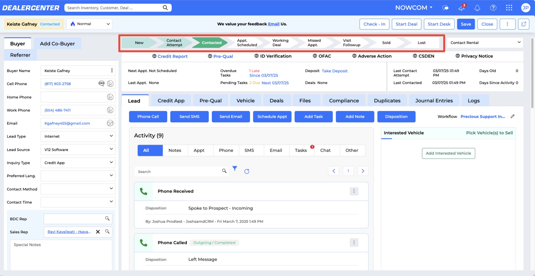The width and height of the screenshot is (535, 276).
Task: Clear Sales Rep with the X icon
Action: [x=98, y=232]
